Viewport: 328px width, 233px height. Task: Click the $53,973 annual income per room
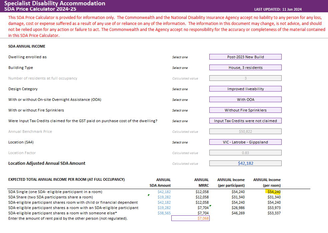click(x=274, y=208)
